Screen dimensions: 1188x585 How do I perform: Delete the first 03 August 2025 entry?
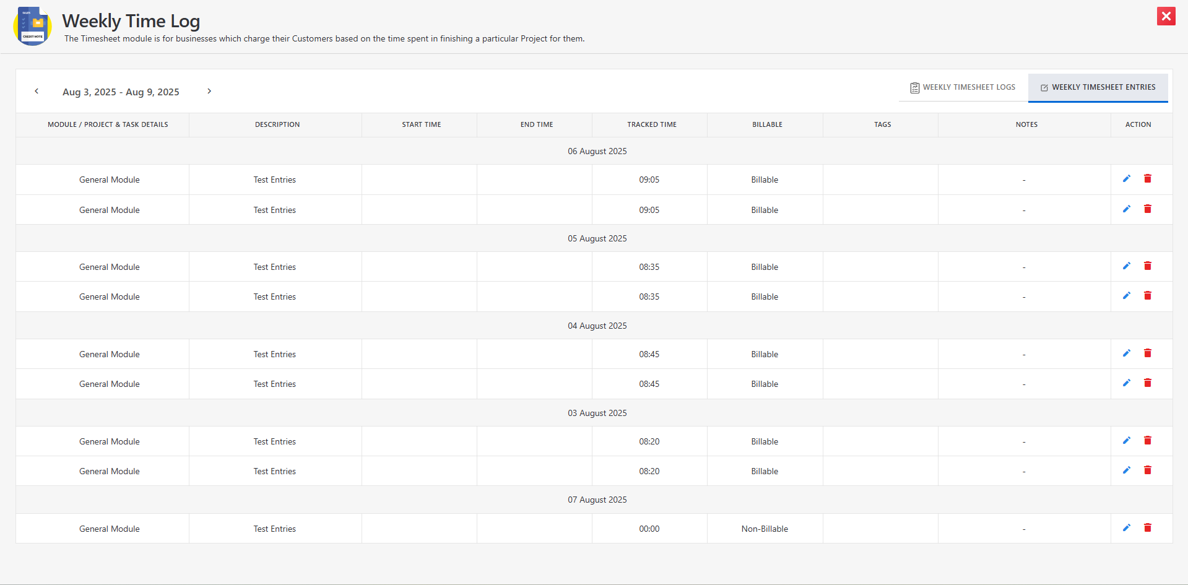coord(1147,441)
